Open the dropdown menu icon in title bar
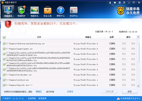This screenshot has width=142, height=101. pos(124,3)
